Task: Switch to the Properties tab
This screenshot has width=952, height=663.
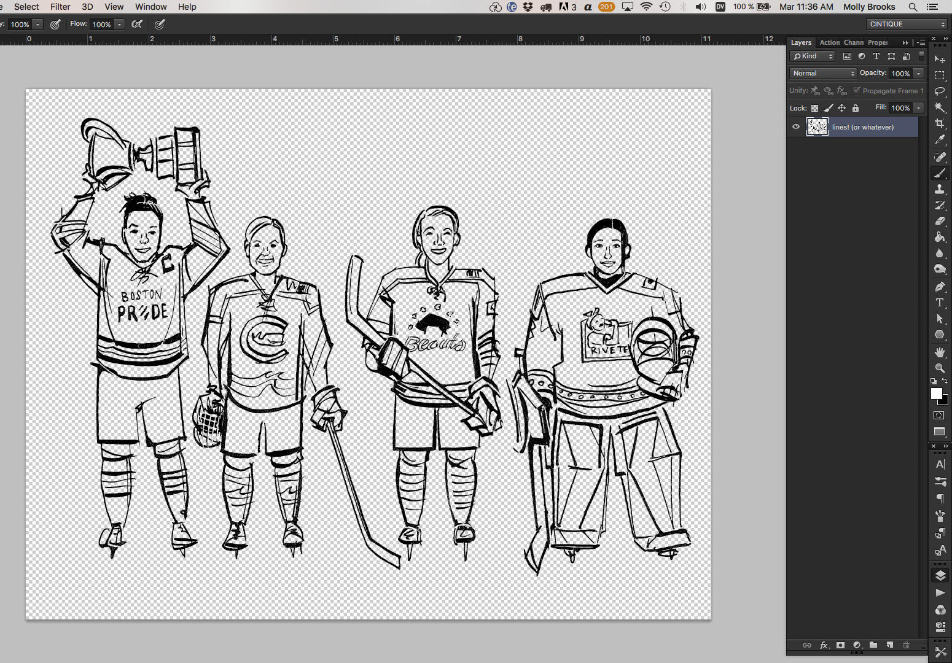Action: [x=877, y=42]
